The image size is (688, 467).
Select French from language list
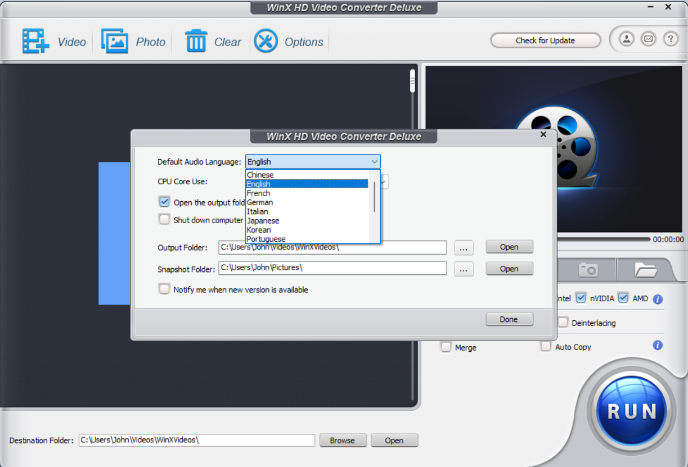307,193
